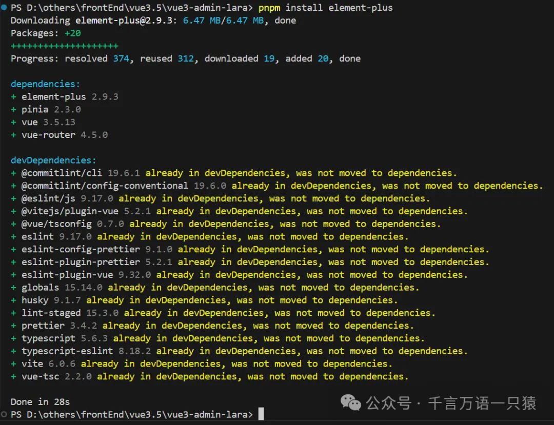Select the pinia 2.3.0 dependency line
The image size is (554, 425).
point(51,110)
